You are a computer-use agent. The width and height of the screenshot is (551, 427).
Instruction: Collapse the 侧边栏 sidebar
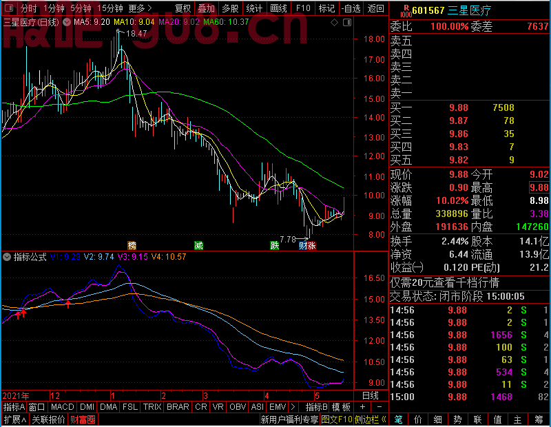370,419
